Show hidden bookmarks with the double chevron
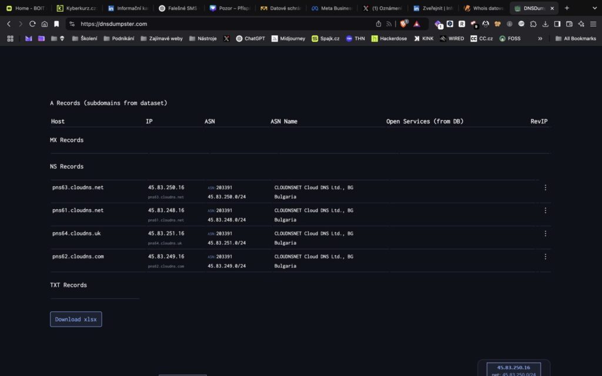This screenshot has width=602, height=376. point(540,38)
